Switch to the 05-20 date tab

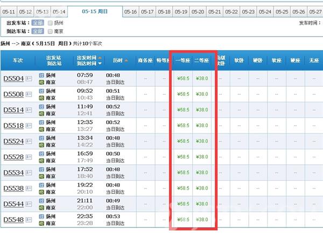(x=198, y=11)
